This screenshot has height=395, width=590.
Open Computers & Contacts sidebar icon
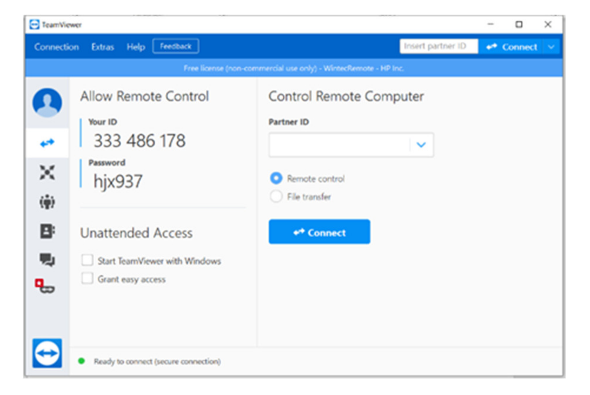coord(47,231)
